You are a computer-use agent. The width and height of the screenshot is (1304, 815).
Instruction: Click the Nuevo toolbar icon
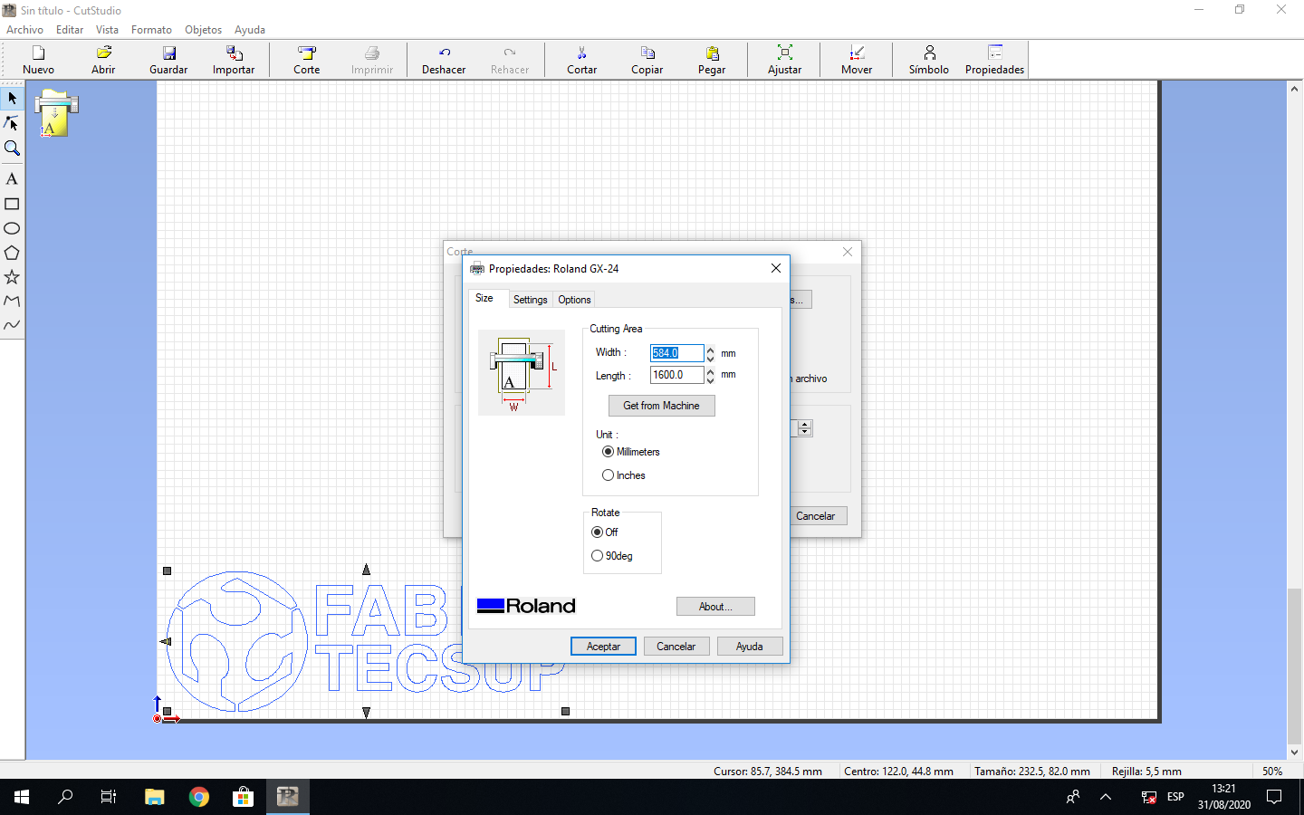(x=38, y=60)
